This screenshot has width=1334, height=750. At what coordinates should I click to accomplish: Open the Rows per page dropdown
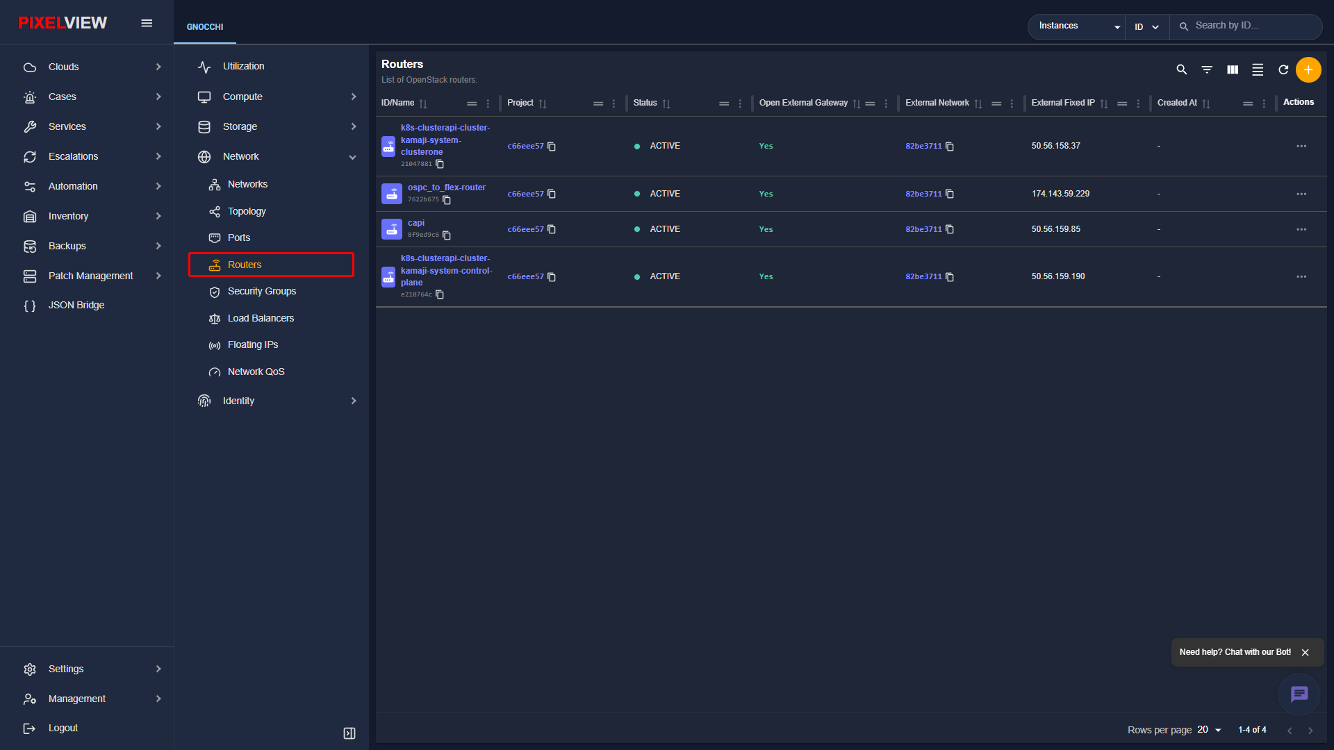tap(1209, 730)
